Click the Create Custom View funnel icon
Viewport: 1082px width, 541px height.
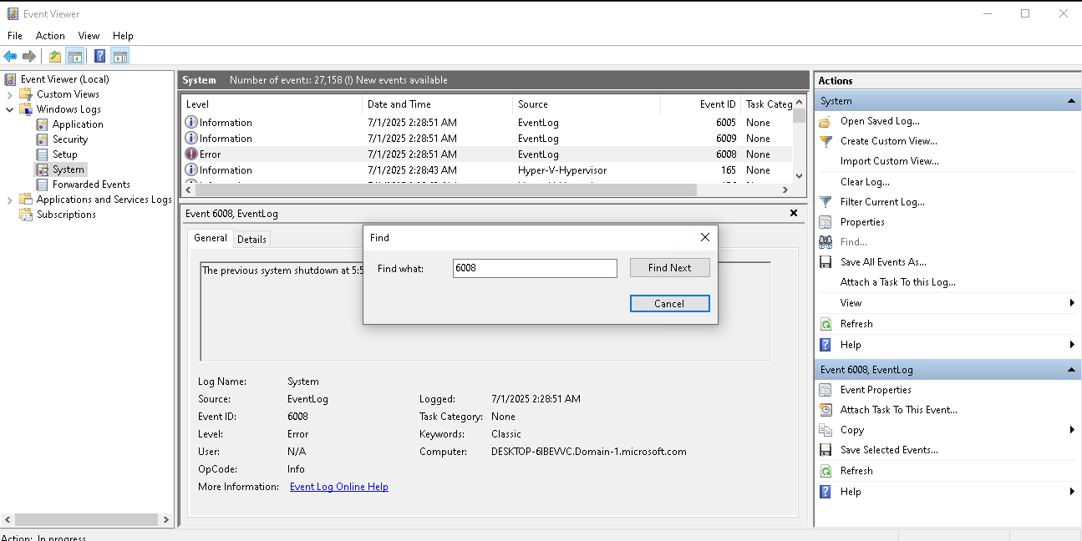[825, 141]
